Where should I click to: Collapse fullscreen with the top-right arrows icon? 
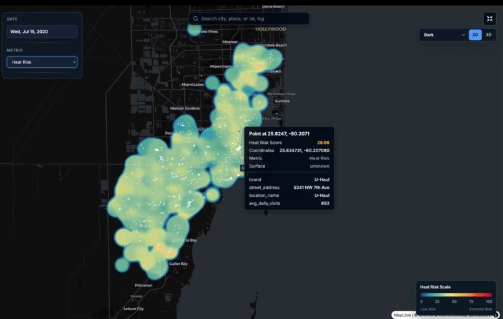coord(489,19)
